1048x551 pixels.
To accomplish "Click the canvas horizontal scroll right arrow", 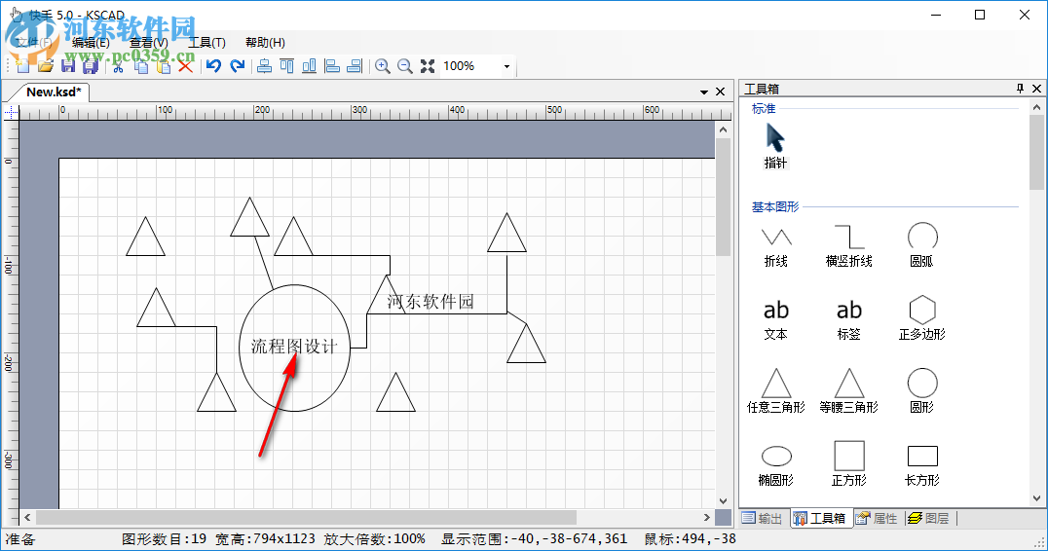I will click(x=707, y=517).
